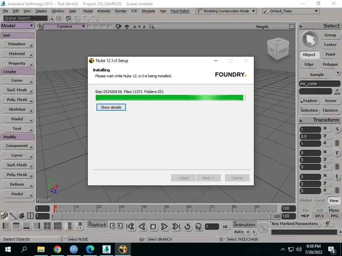Expand the Property menu button
This screenshot has height=256, width=342.
click(18, 64)
